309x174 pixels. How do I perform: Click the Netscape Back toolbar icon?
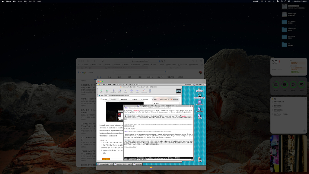pyautogui.click(x=101, y=91)
